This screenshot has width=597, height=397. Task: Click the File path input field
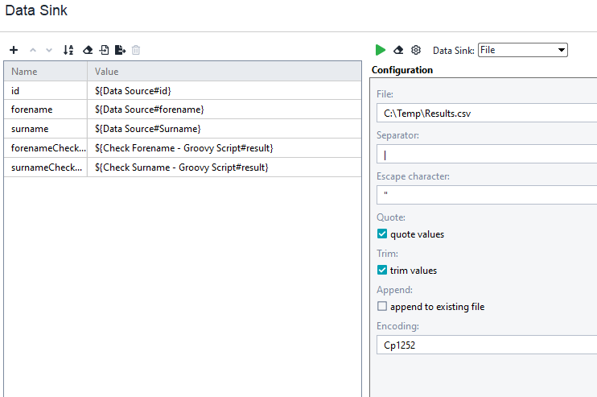(x=486, y=114)
